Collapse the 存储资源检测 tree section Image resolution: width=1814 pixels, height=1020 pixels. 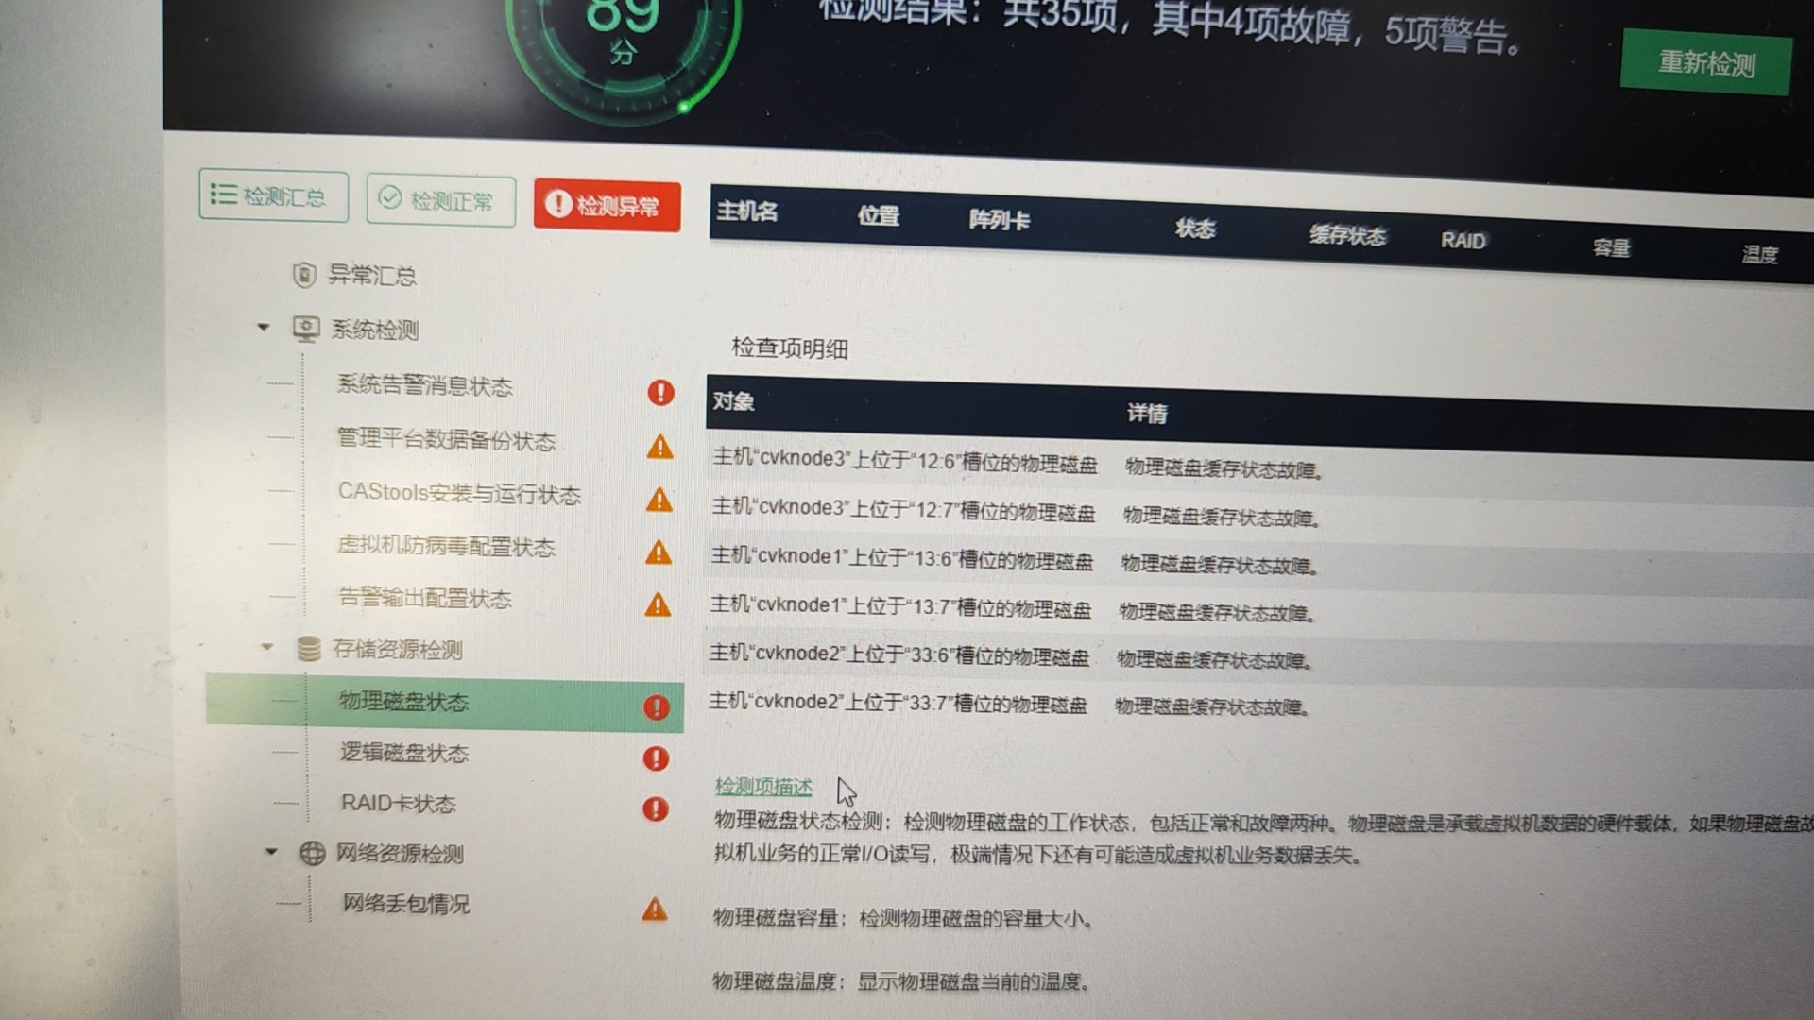click(x=267, y=647)
